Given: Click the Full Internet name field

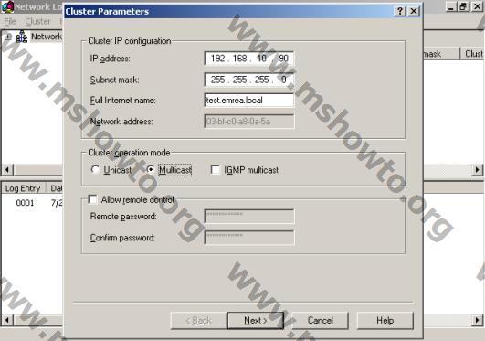Looking at the screenshot, I should pos(249,101).
